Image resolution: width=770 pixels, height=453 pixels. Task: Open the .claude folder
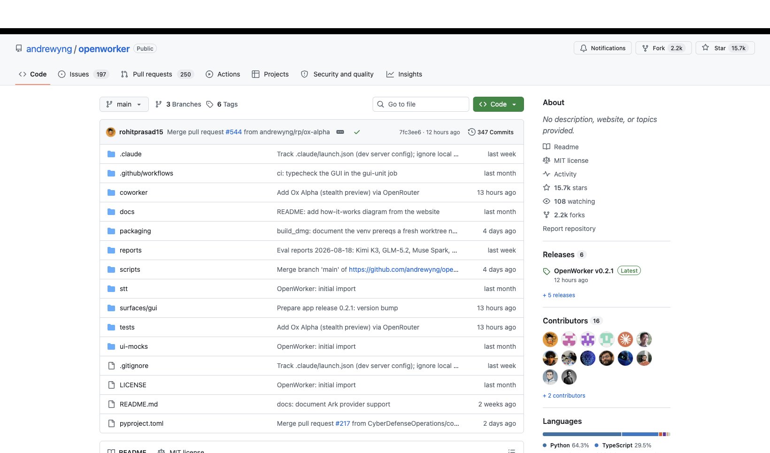tap(131, 154)
